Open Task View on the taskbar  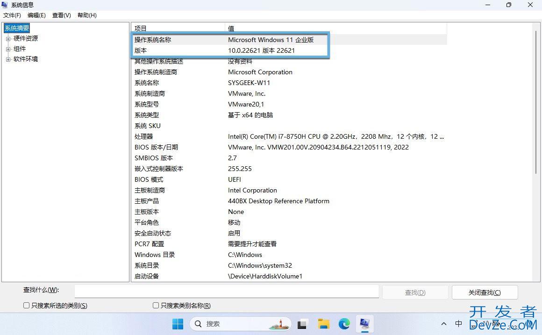(302, 324)
